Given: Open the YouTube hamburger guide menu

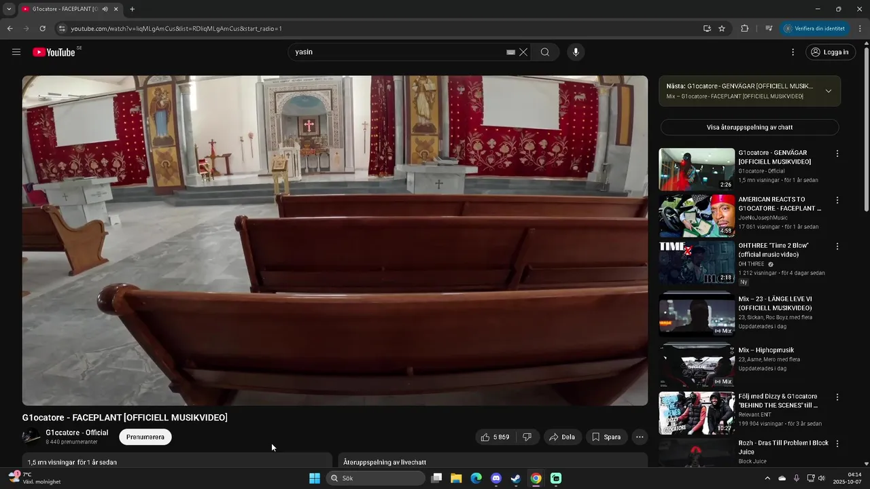Looking at the screenshot, I should (x=16, y=52).
